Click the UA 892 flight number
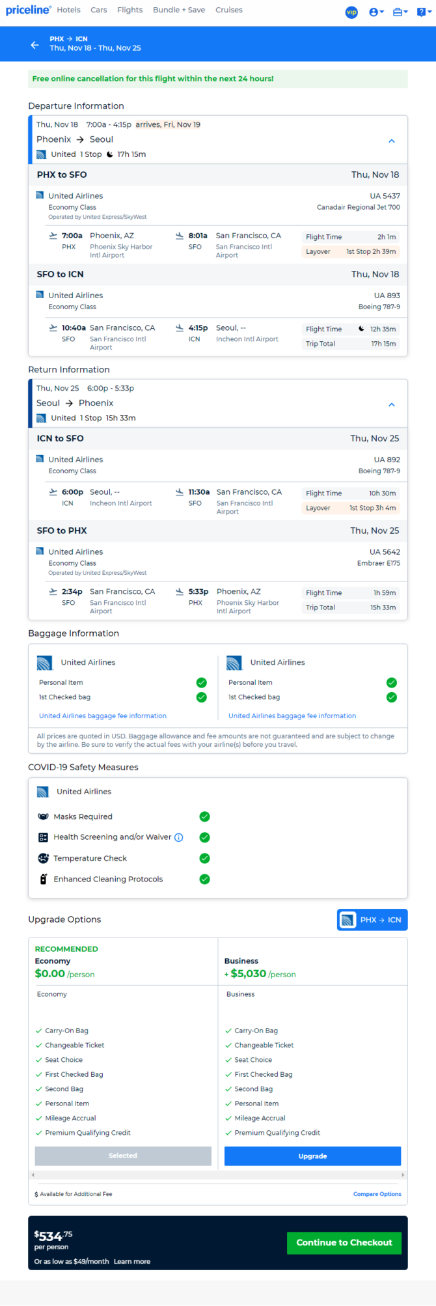 [387, 460]
